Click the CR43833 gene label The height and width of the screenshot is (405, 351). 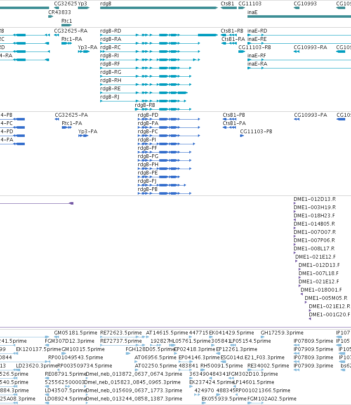[59, 12]
